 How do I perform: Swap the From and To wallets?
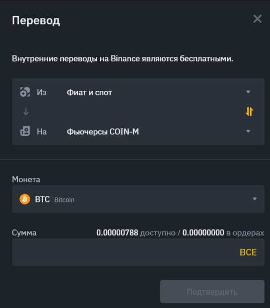click(x=249, y=111)
